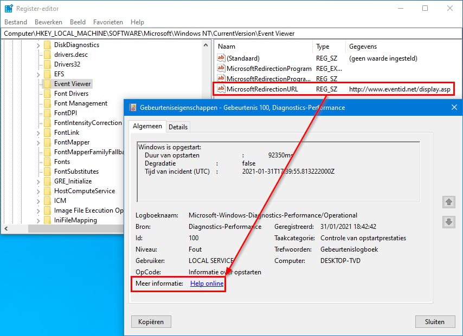Go to next event with down arrow
Image resolution: width=463 pixels, height=336 pixels.
(x=449, y=222)
